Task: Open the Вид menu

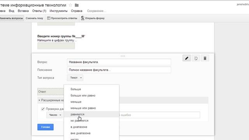Action: (x=11, y=11)
